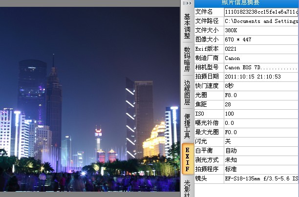The height and width of the screenshot is (197, 299).
Task: Click the 最大光圈 label cell
Action: (209, 132)
